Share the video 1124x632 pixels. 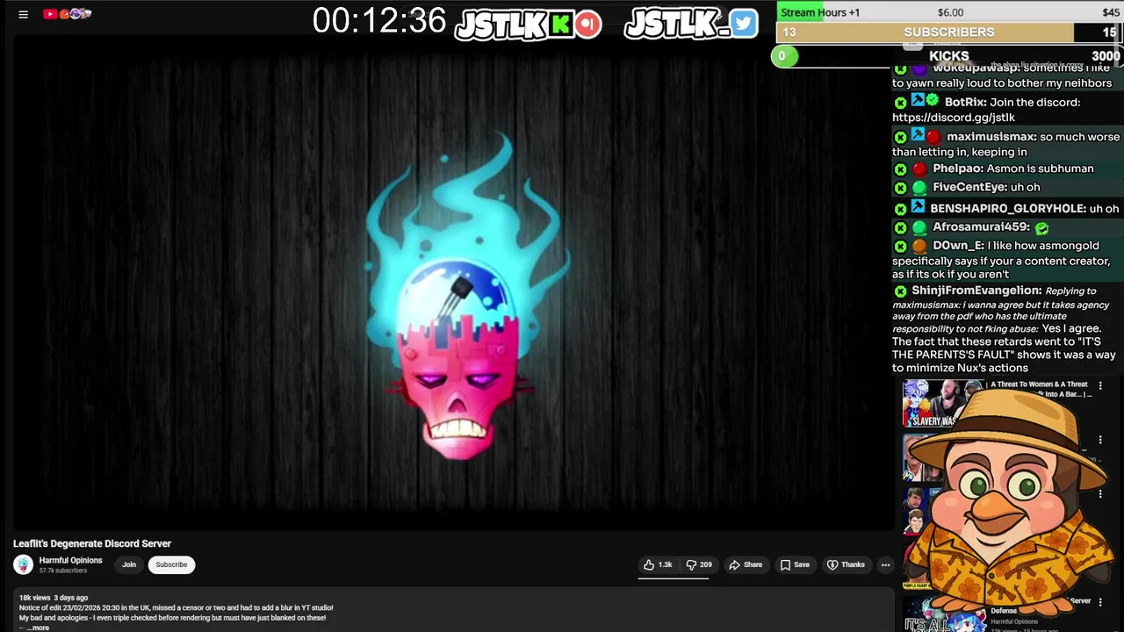pos(746,564)
